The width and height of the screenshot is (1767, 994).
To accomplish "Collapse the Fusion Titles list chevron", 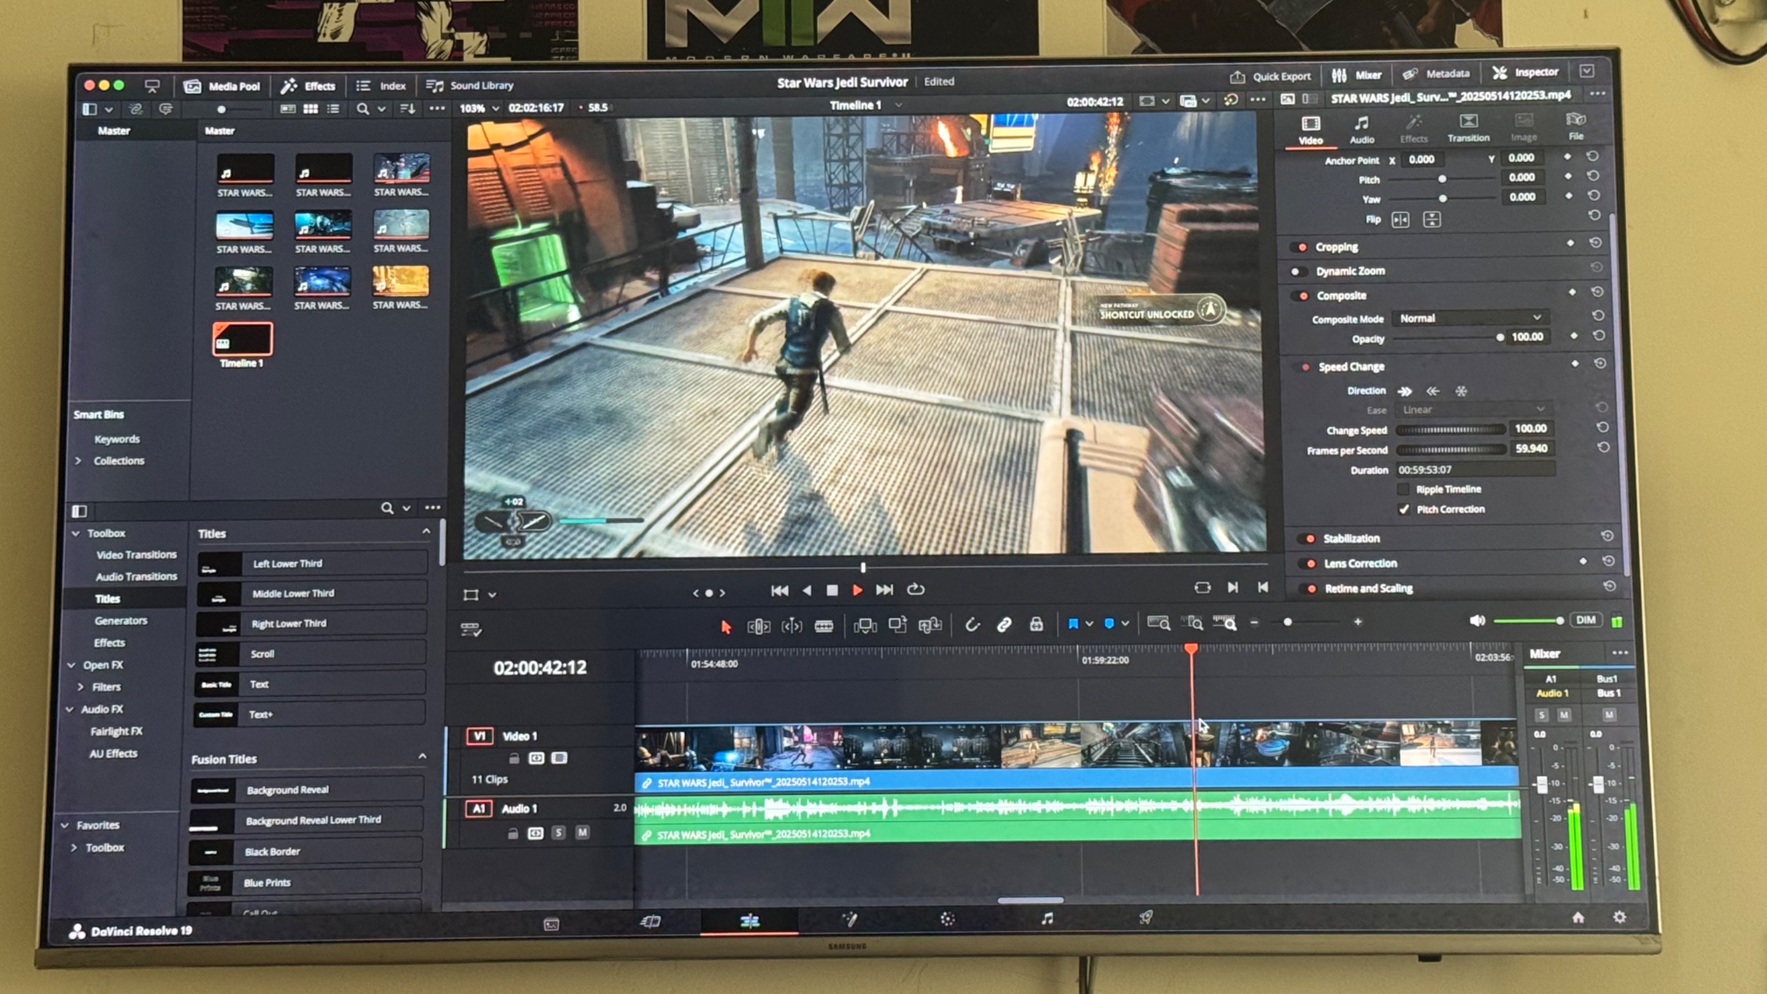I will (423, 757).
